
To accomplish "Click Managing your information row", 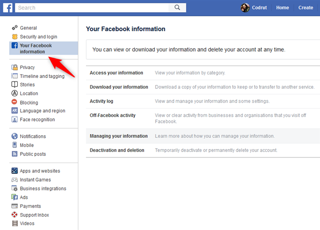I will (203, 136).
